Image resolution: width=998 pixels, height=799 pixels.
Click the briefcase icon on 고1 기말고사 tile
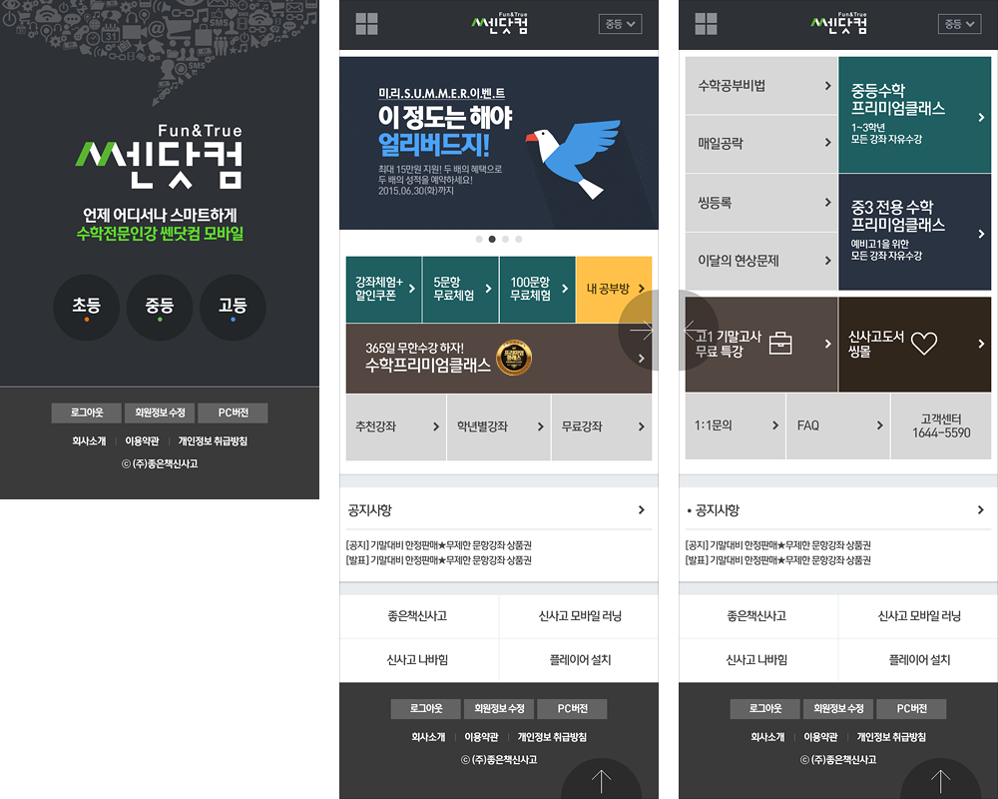pos(780,343)
